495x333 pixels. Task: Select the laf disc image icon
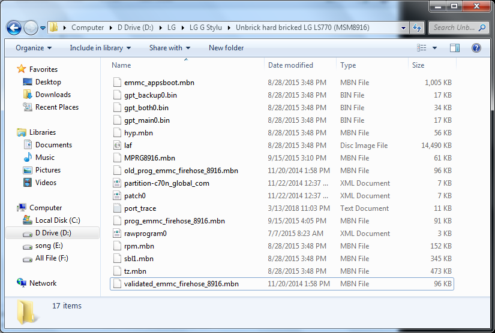click(117, 145)
